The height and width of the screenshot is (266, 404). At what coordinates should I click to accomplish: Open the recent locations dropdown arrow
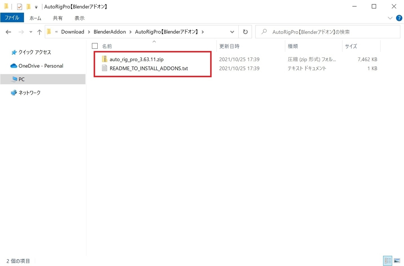(x=31, y=32)
